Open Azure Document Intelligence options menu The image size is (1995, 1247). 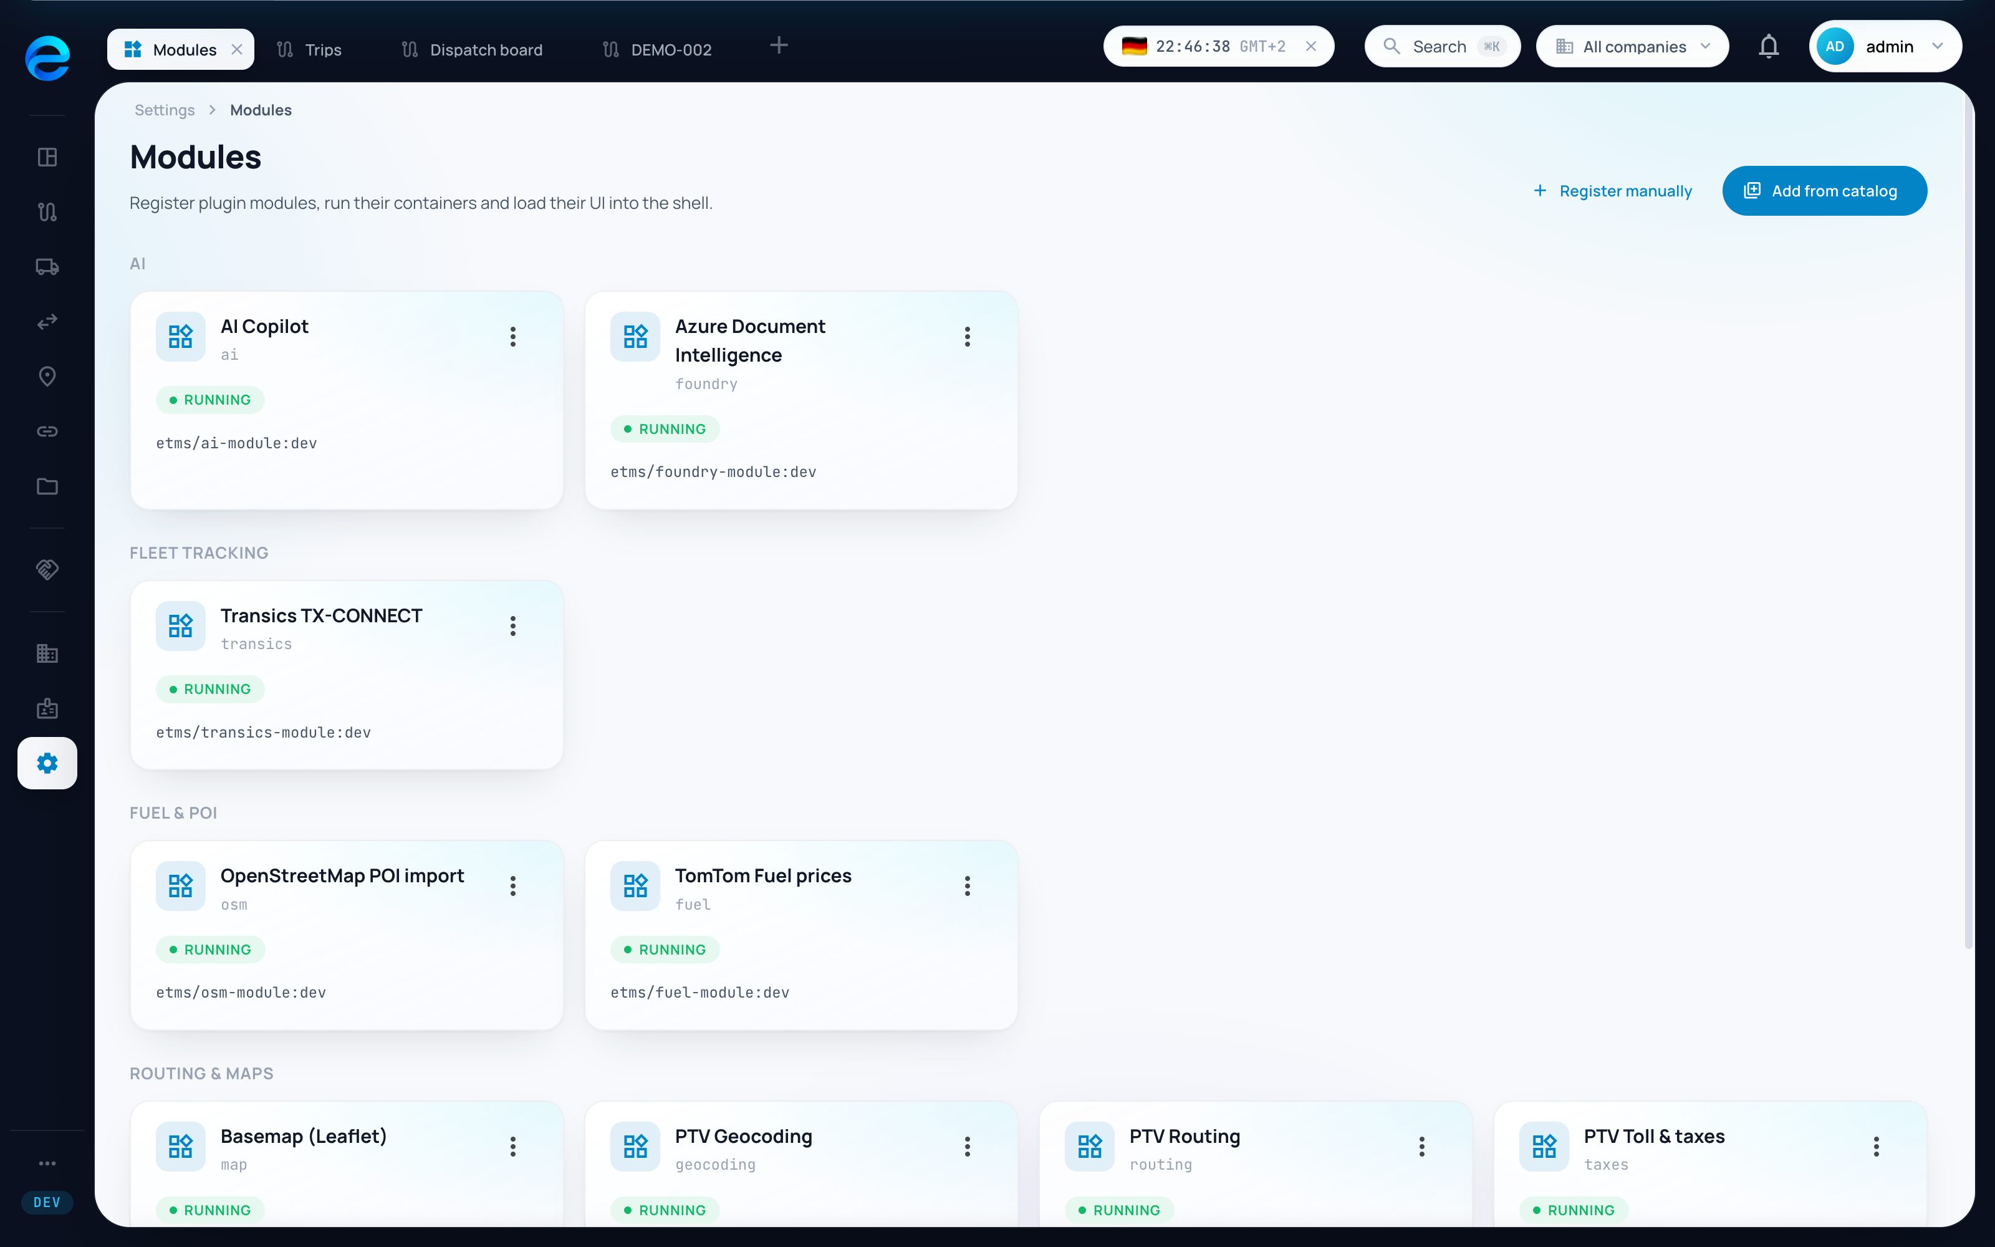pos(967,337)
